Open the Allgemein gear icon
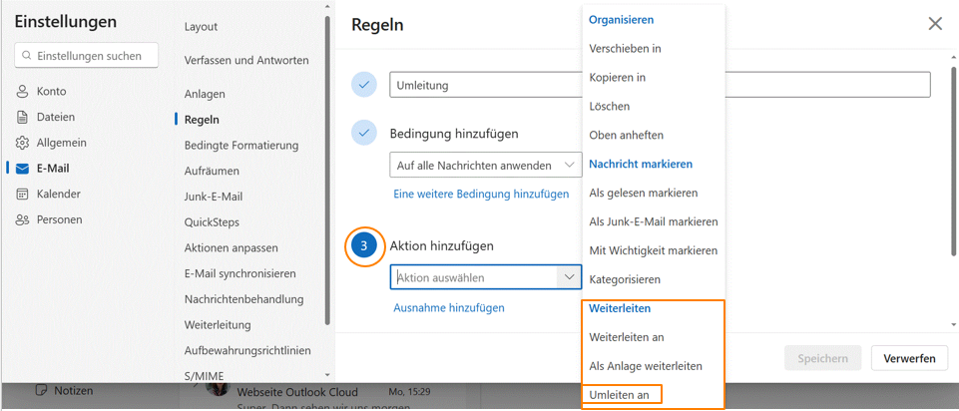The image size is (959, 411). (x=23, y=143)
